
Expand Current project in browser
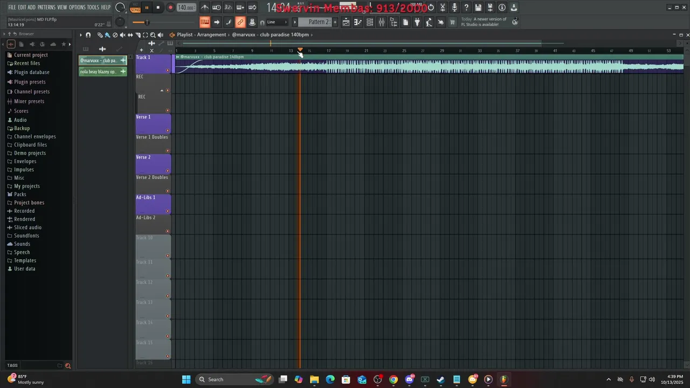click(x=31, y=55)
